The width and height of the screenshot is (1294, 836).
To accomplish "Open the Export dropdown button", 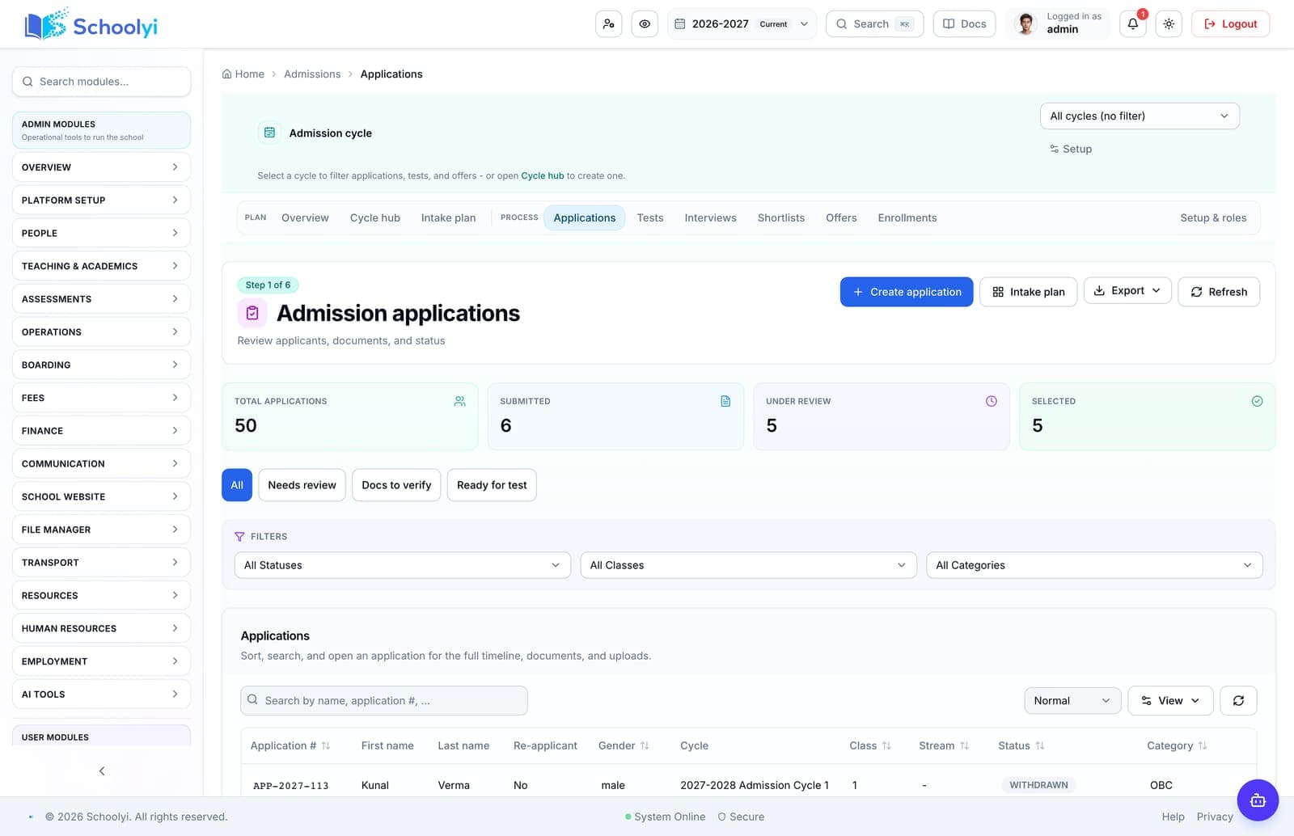I will click(1127, 290).
